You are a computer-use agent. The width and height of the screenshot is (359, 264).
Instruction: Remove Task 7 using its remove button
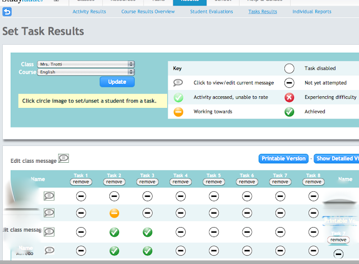[x=280, y=182]
